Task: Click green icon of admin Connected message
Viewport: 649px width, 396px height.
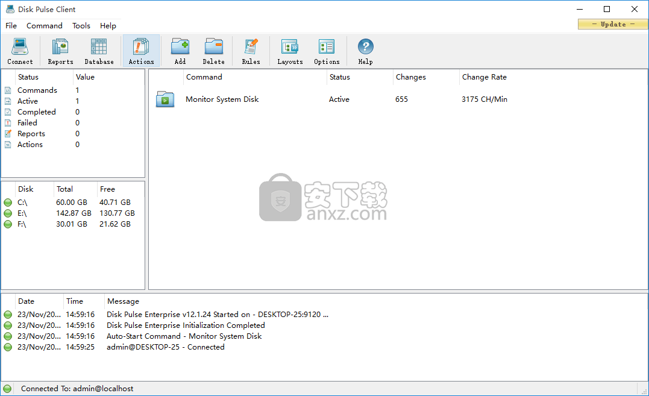Action: 8,347
